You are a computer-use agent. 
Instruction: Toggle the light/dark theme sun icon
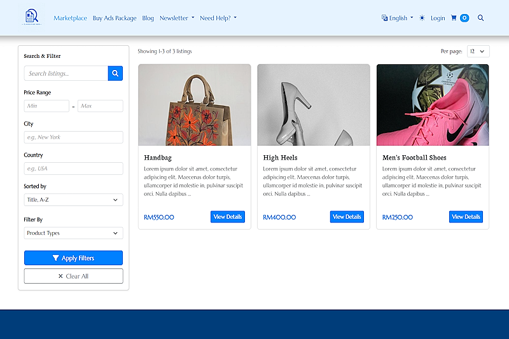[x=422, y=18]
